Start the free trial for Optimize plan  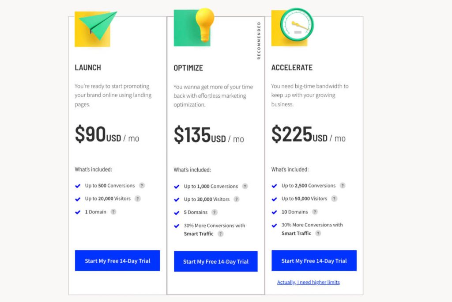tap(216, 262)
